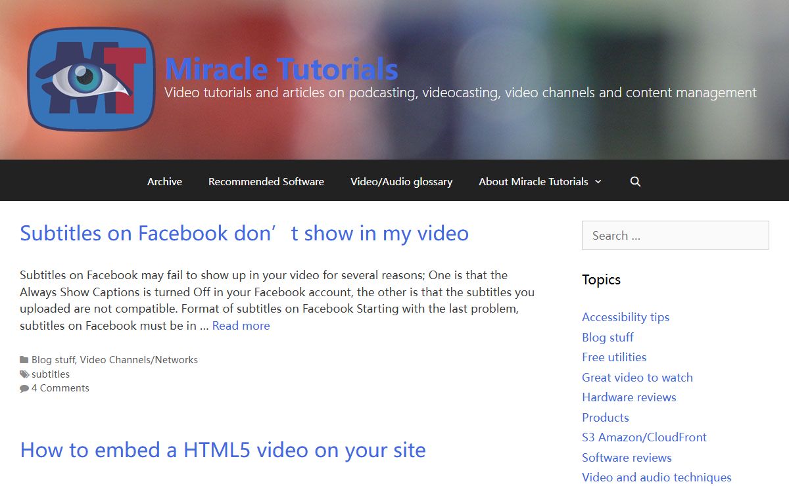Open Hardware reviews topic

click(629, 397)
